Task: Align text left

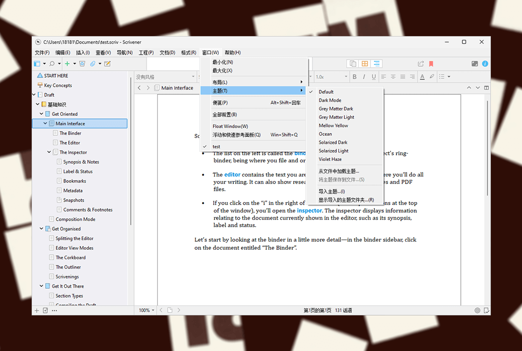Action: pyautogui.click(x=383, y=77)
